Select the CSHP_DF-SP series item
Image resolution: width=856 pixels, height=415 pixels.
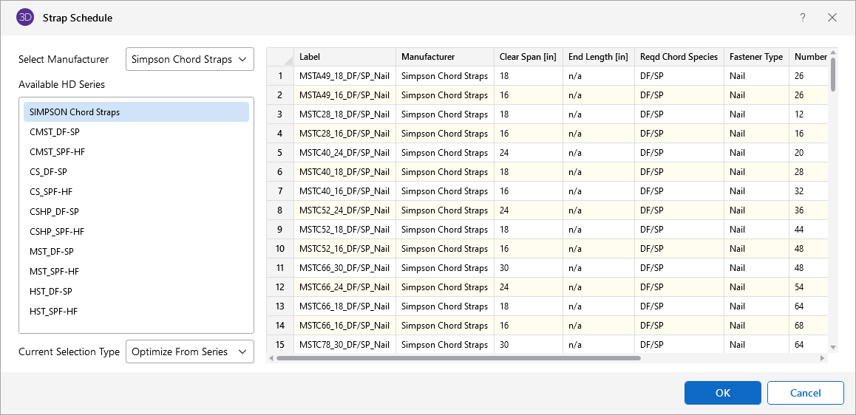tap(54, 212)
